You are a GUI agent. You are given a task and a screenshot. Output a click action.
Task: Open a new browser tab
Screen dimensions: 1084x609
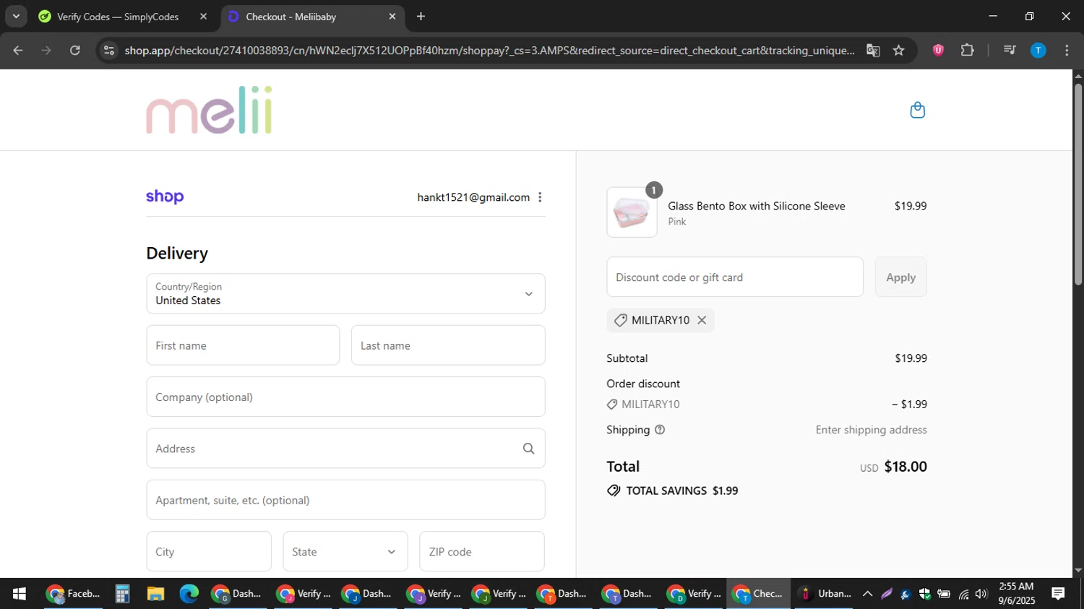[421, 17]
